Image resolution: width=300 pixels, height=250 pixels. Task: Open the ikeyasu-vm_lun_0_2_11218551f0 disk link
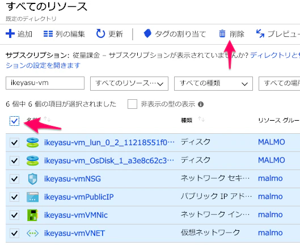(109, 142)
